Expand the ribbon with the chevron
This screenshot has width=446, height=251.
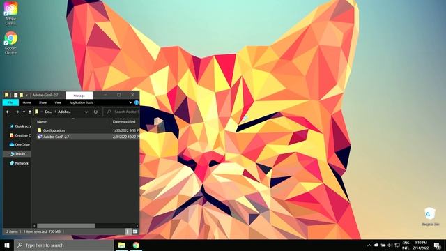pyautogui.click(x=130, y=102)
